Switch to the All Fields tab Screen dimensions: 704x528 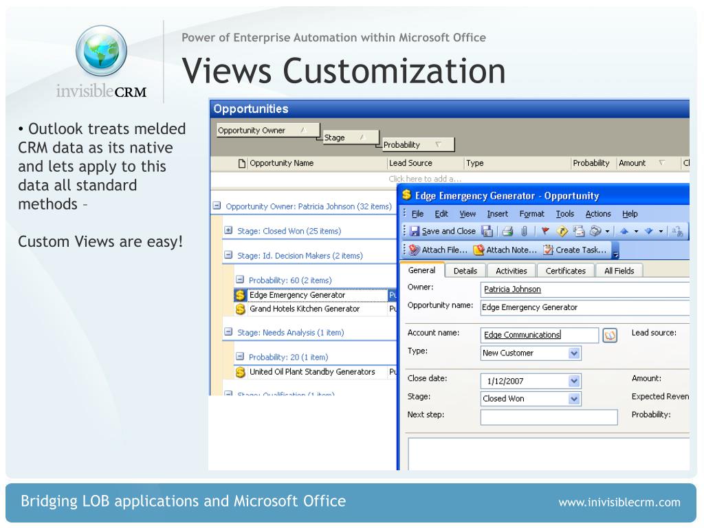click(619, 271)
